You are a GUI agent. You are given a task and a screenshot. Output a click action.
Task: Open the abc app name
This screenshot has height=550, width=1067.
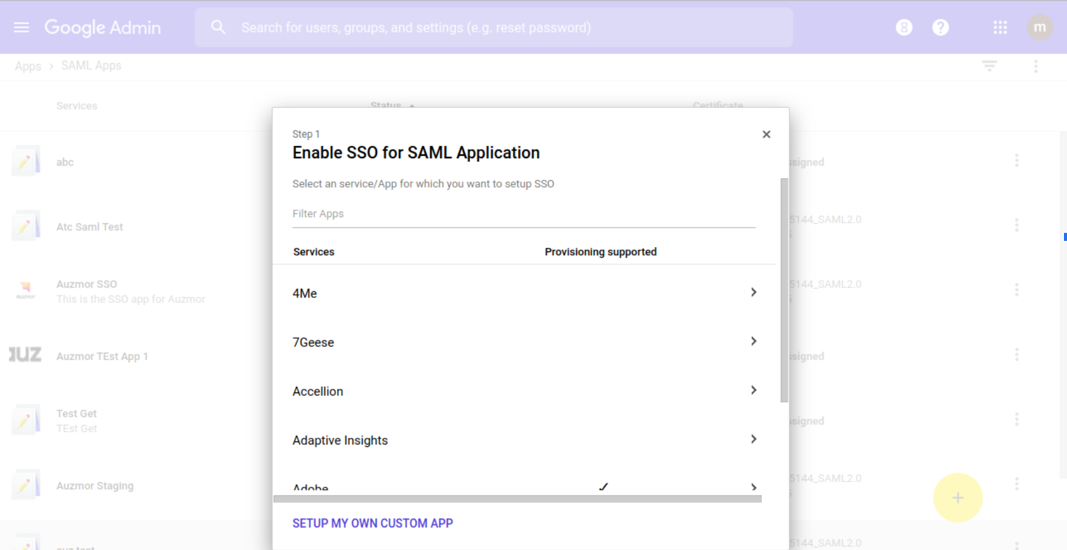click(65, 162)
